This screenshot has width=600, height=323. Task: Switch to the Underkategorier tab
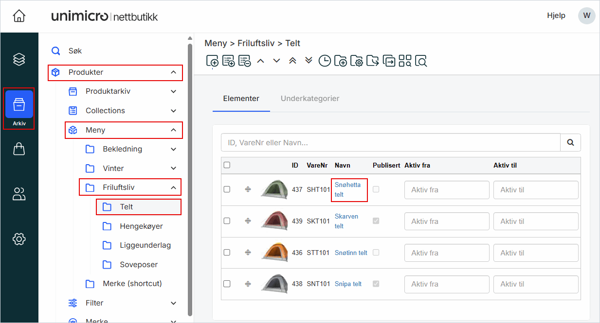[x=310, y=99]
